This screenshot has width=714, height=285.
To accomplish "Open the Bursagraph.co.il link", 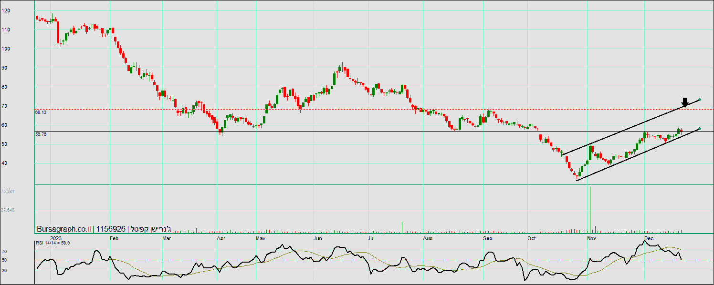I will pos(63,229).
